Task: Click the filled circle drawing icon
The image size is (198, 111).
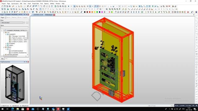Action: tap(175, 12)
